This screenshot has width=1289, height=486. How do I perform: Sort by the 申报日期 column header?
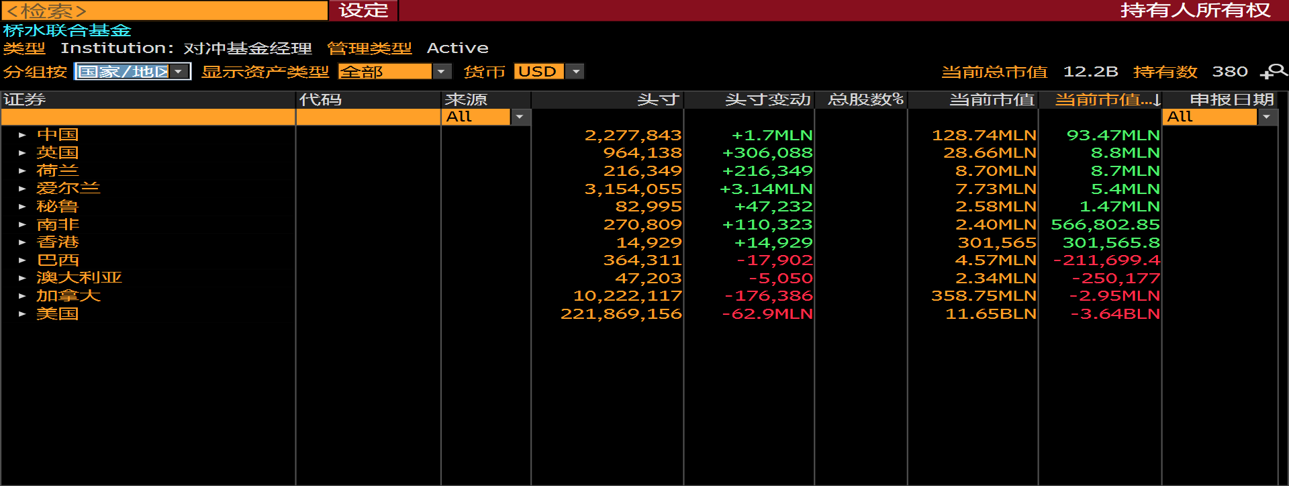[1220, 99]
